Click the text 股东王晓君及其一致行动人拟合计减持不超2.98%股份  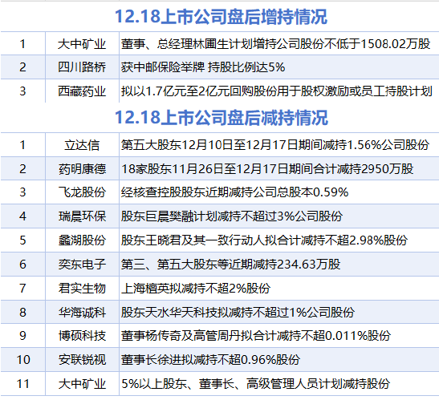(x=264, y=240)
